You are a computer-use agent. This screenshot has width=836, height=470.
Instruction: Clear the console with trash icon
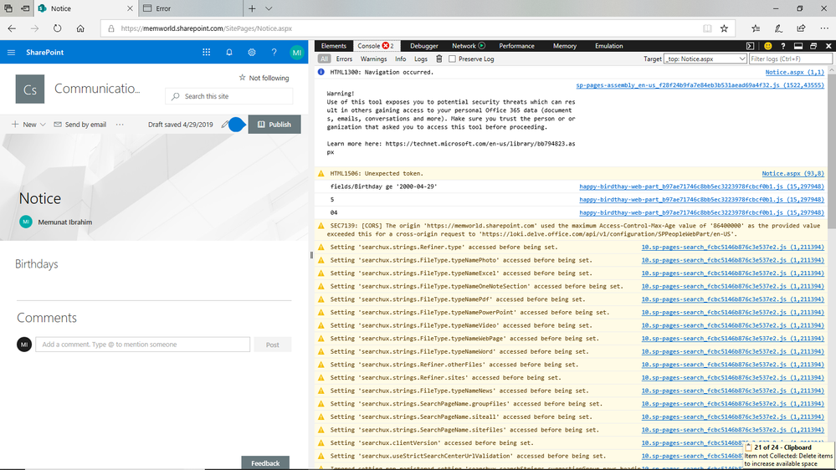pos(439,59)
